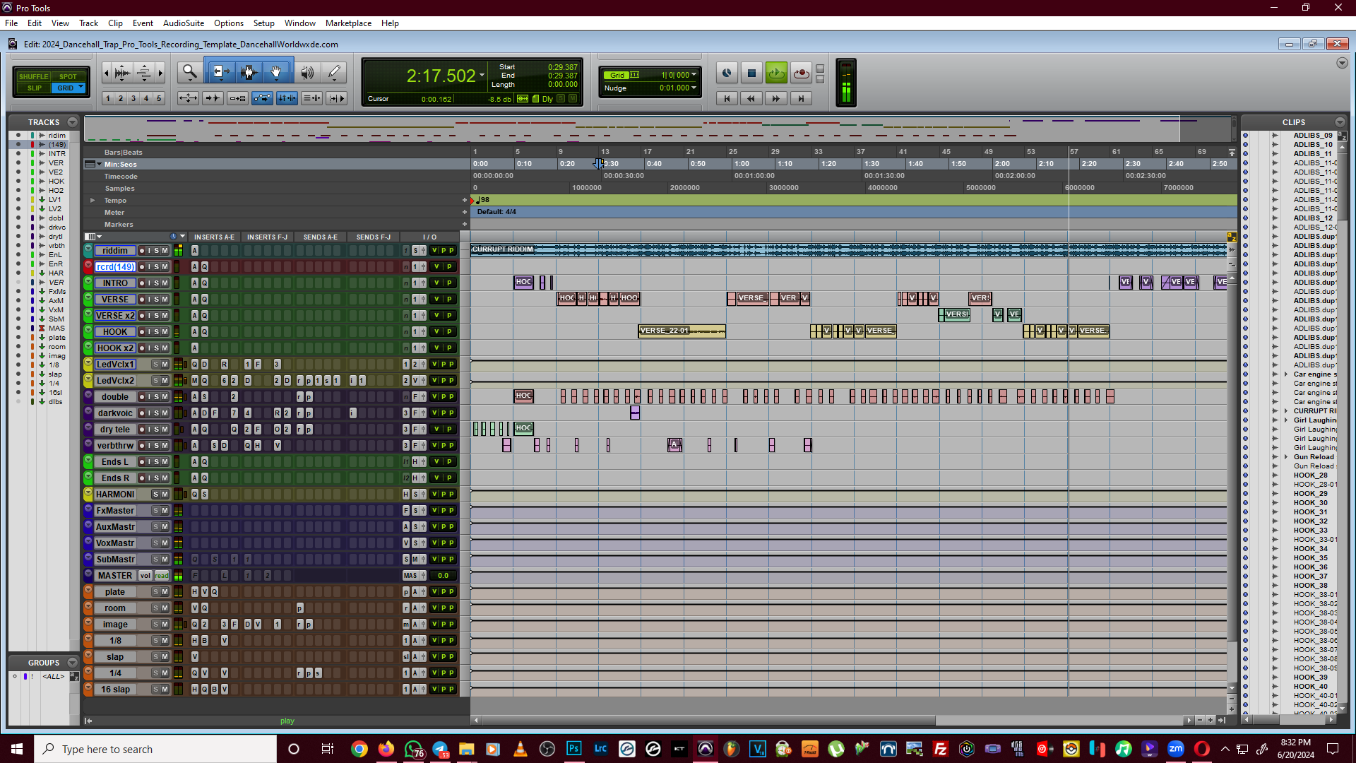Toggle the loop Play button
The image size is (1356, 763).
point(776,73)
